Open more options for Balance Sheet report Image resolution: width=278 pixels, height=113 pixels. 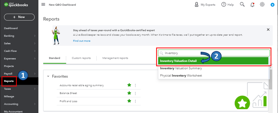[136, 93]
